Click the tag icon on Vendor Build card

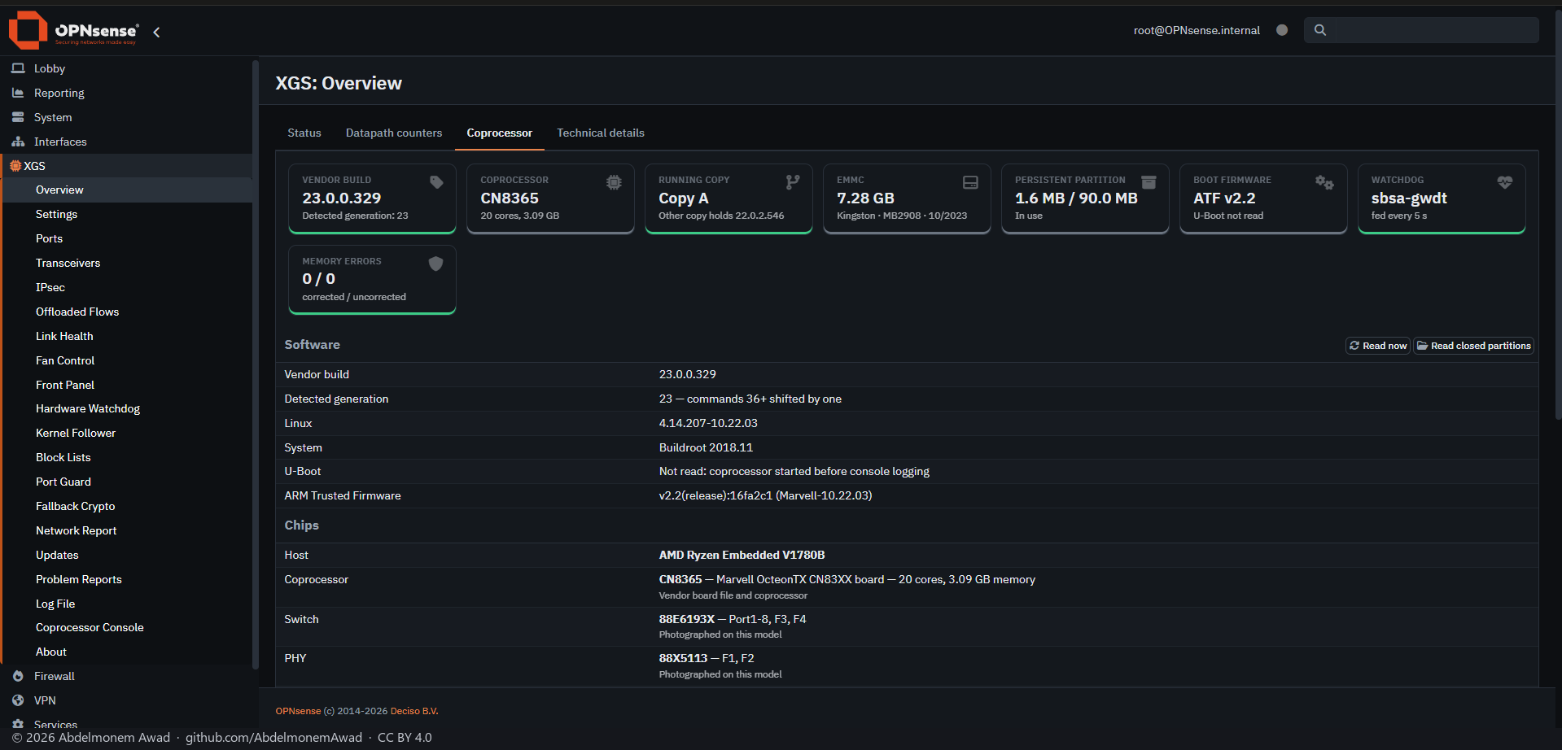[x=436, y=182]
